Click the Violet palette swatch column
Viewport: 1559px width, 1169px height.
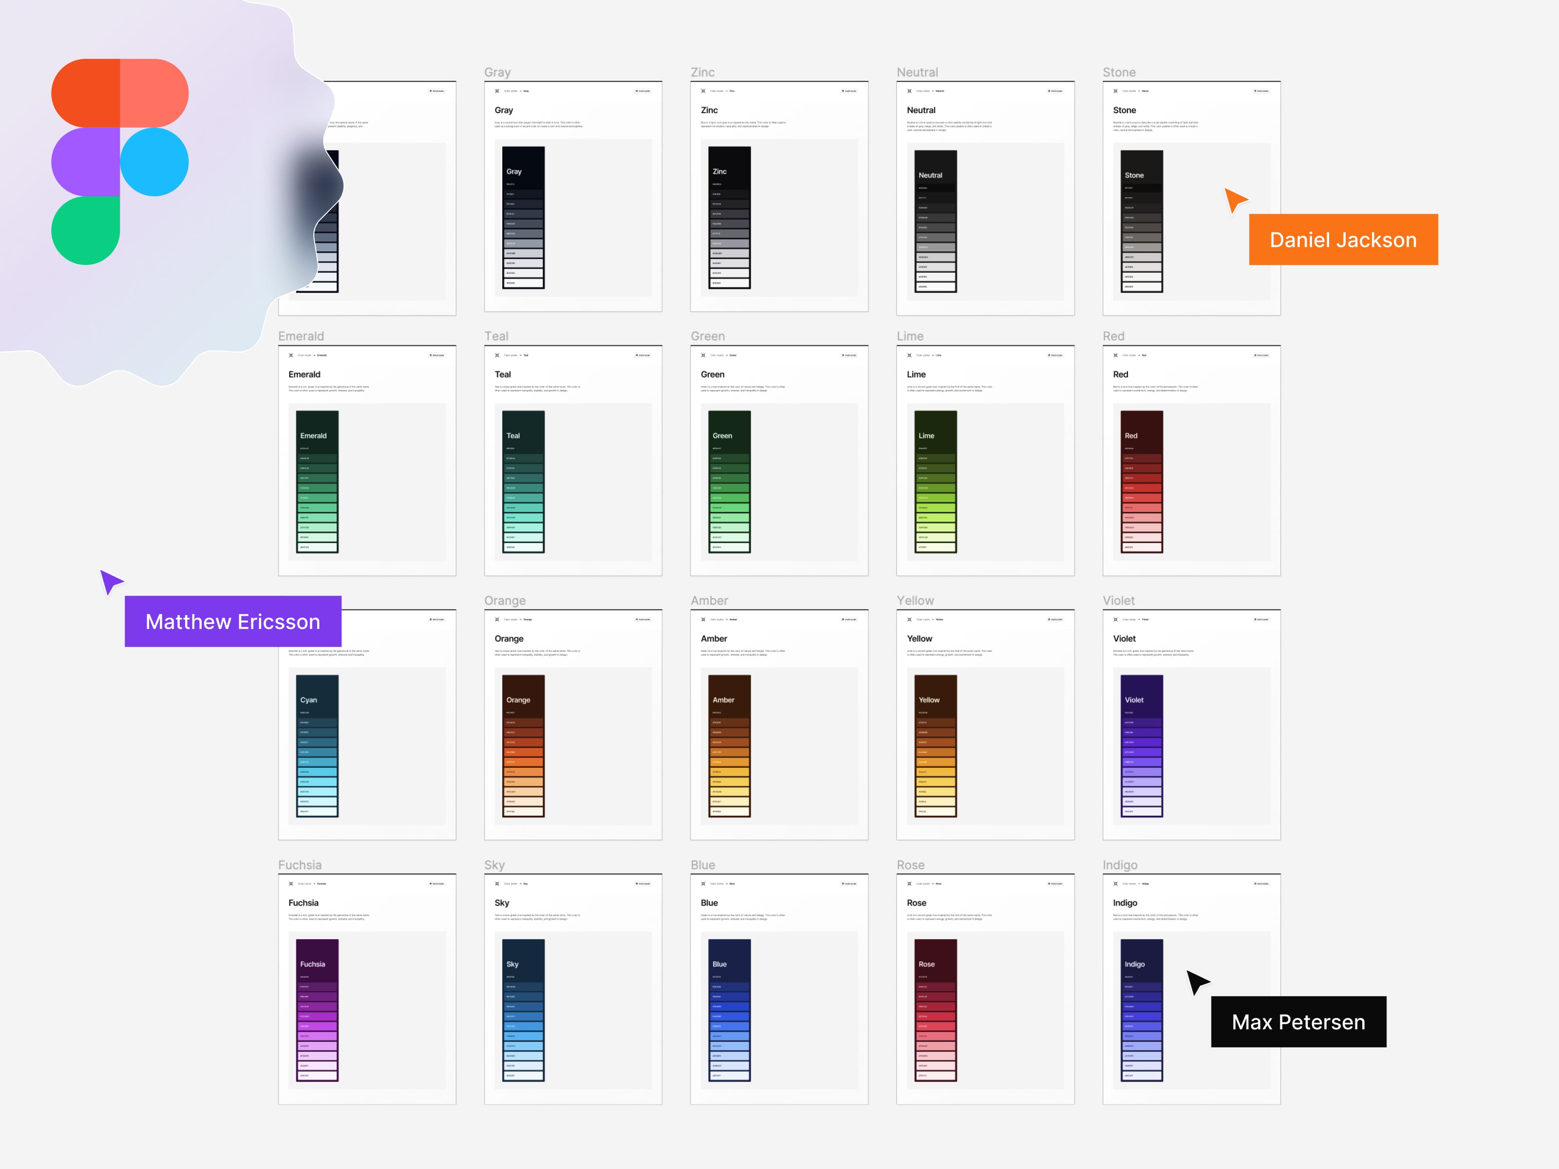tap(1142, 746)
